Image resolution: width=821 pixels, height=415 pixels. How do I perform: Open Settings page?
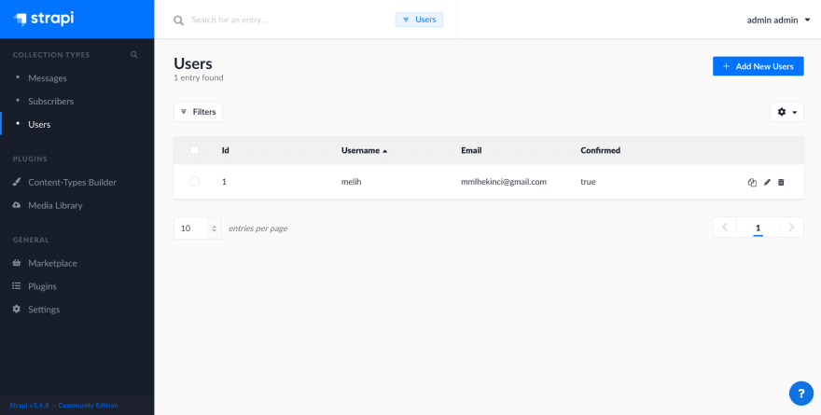click(44, 310)
